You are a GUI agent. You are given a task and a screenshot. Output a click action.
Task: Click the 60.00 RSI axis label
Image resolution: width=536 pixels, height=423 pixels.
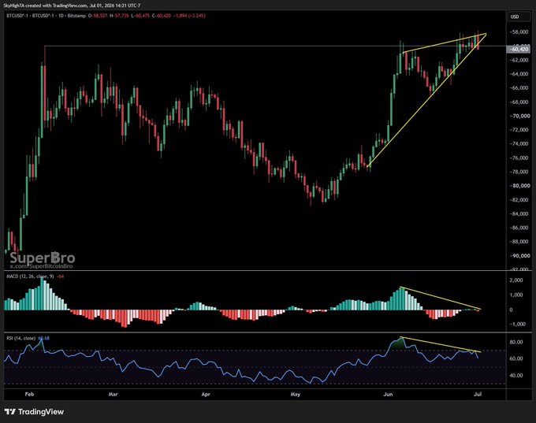(516, 358)
